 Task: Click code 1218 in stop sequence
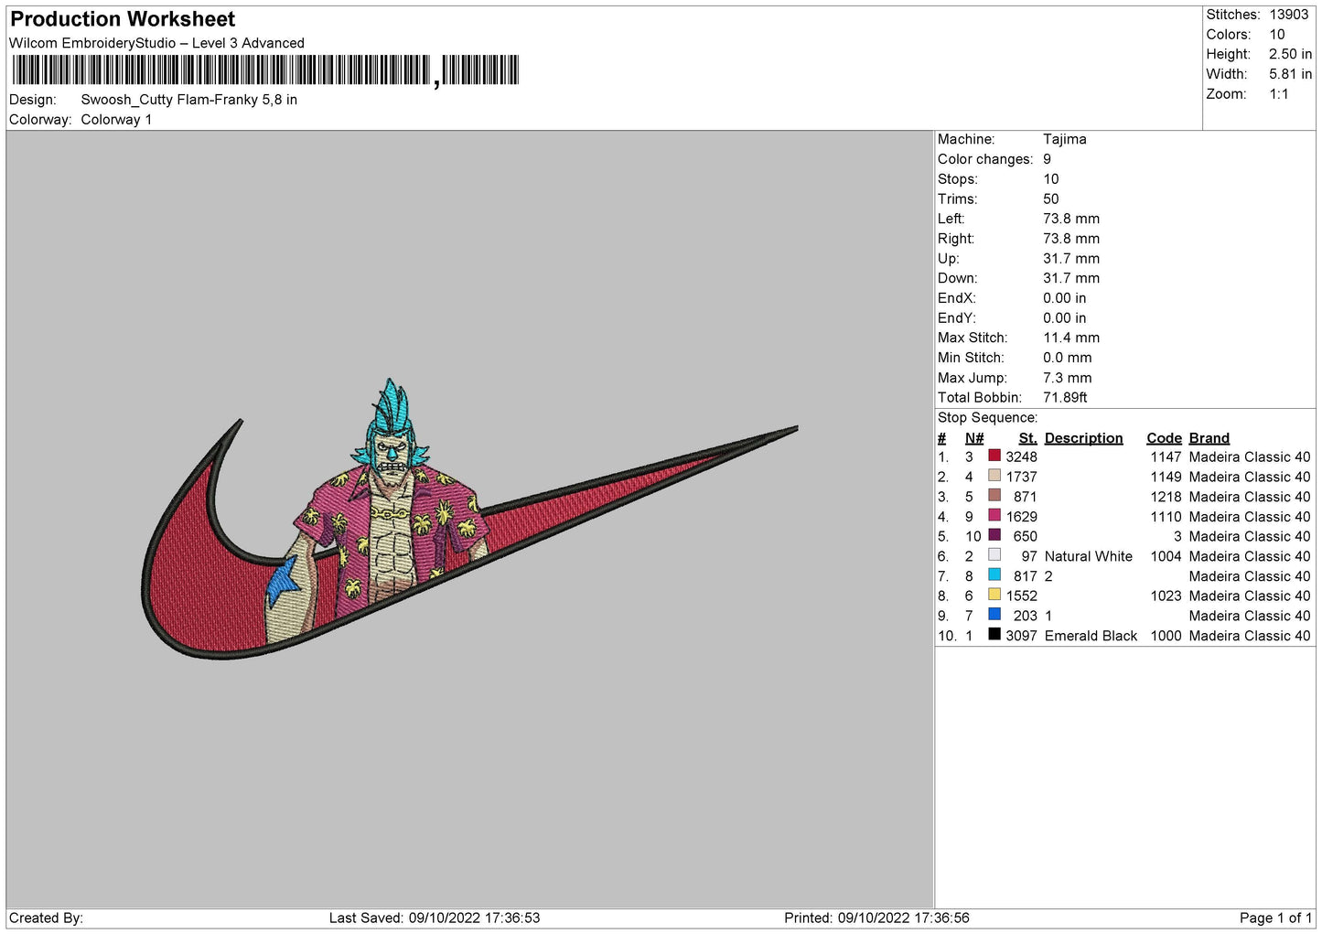point(1166,497)
